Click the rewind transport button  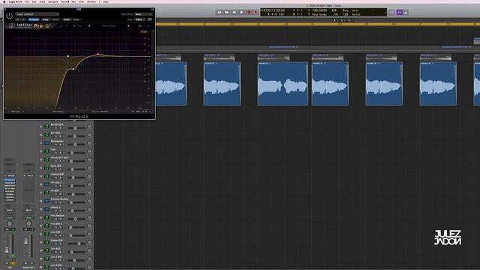pos(219,12)
